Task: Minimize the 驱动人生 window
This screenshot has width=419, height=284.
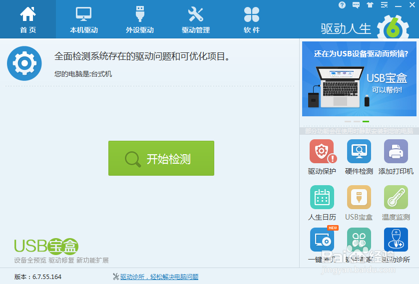Action: click(398, 5)
